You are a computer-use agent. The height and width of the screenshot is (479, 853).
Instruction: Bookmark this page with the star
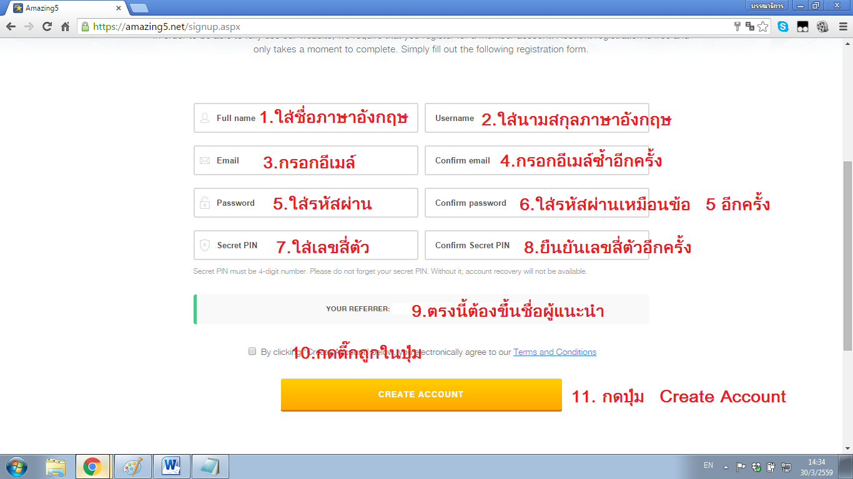click(x=762, y=27)
